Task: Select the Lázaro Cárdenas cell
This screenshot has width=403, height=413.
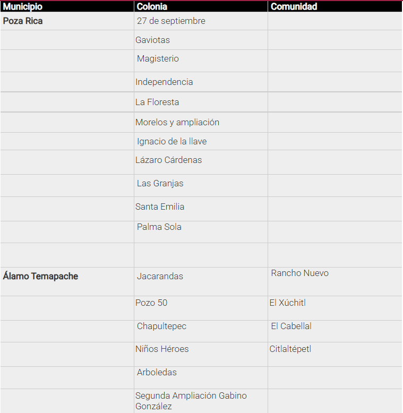Action: point(169,160)
